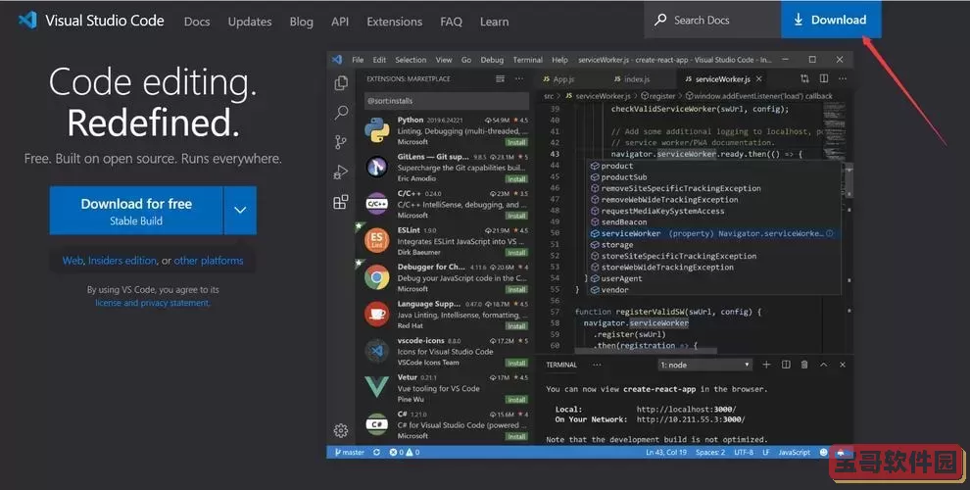Screen dimensions: 970x490
Task: Click the top-right Download button
Action: click(x=831, y=20)
